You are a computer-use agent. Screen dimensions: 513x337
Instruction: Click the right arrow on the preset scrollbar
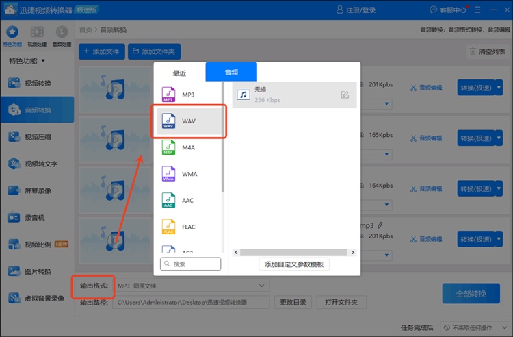click(353, 252)
